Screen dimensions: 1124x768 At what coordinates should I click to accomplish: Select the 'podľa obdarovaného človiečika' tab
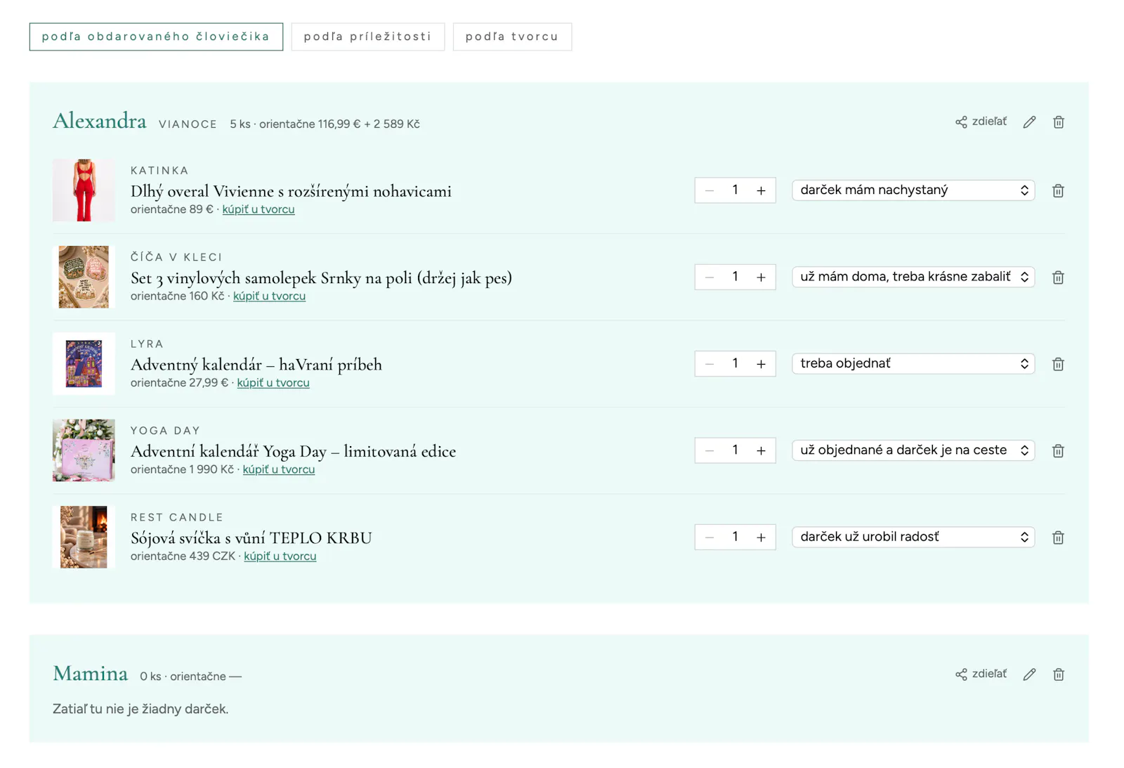[x=156, y=37]
